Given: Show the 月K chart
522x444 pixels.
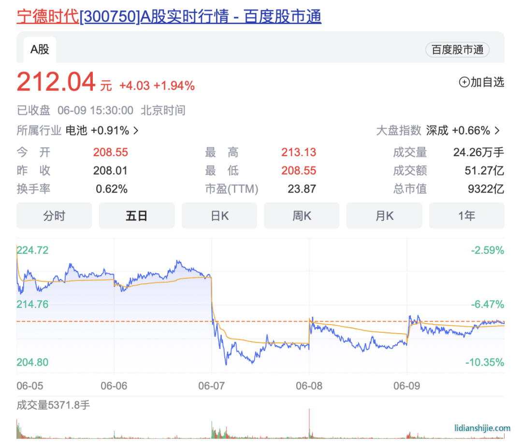Looking at the screenshot, I should [384, 216].
